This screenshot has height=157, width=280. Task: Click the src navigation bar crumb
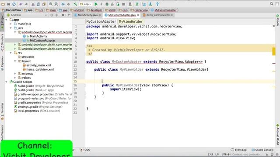39,10
